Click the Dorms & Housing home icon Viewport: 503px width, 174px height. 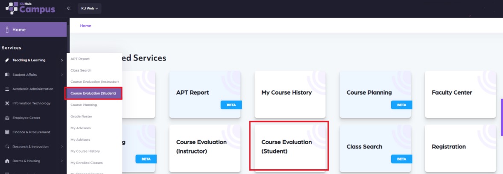click(7, 161)
